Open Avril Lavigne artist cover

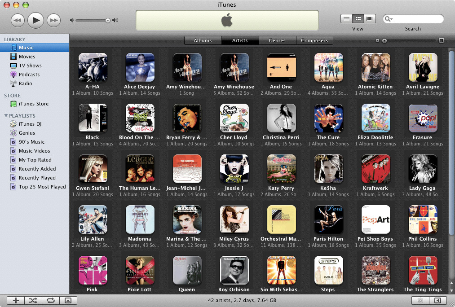[x=423, y=67]
